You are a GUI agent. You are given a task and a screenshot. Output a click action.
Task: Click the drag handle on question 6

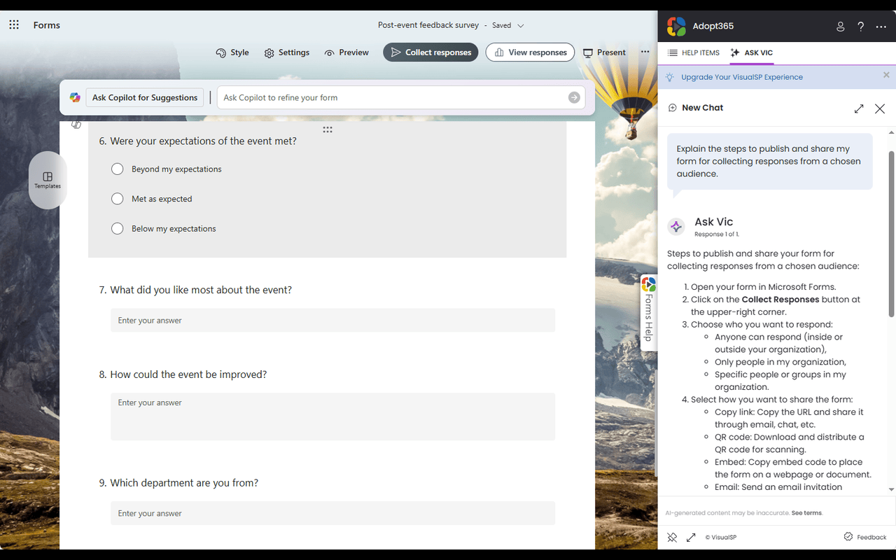point(327,129)
